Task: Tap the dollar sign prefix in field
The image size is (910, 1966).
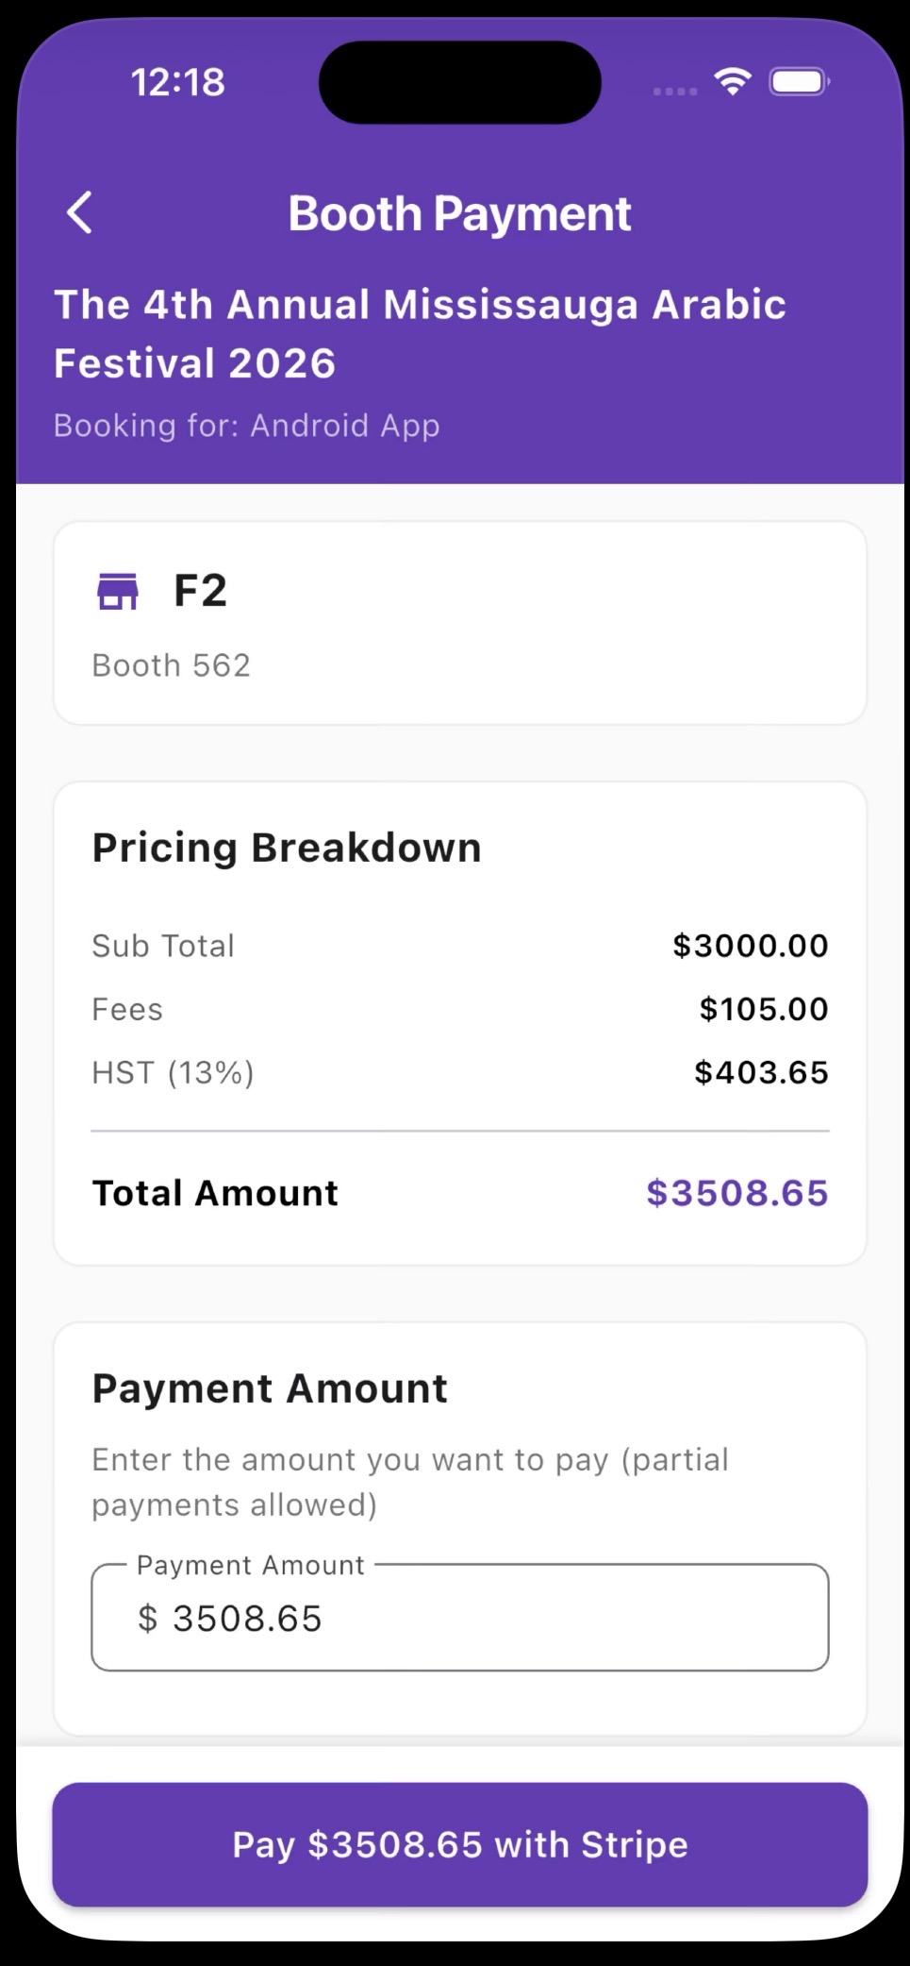Action: (147, 1618)
